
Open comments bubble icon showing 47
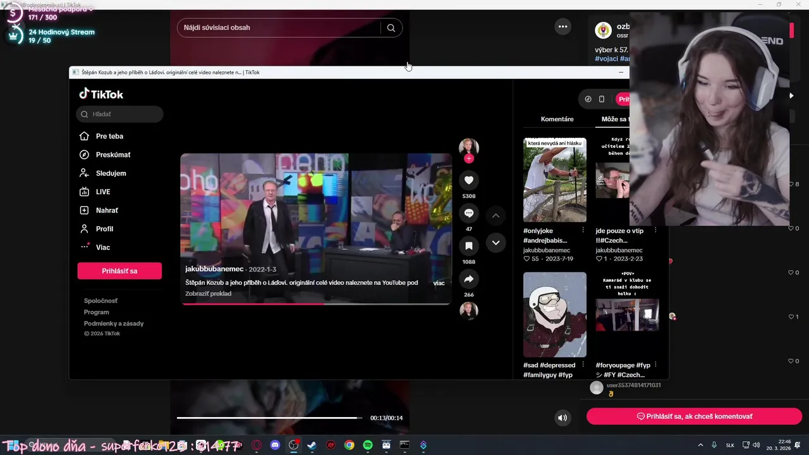point(469,213)
